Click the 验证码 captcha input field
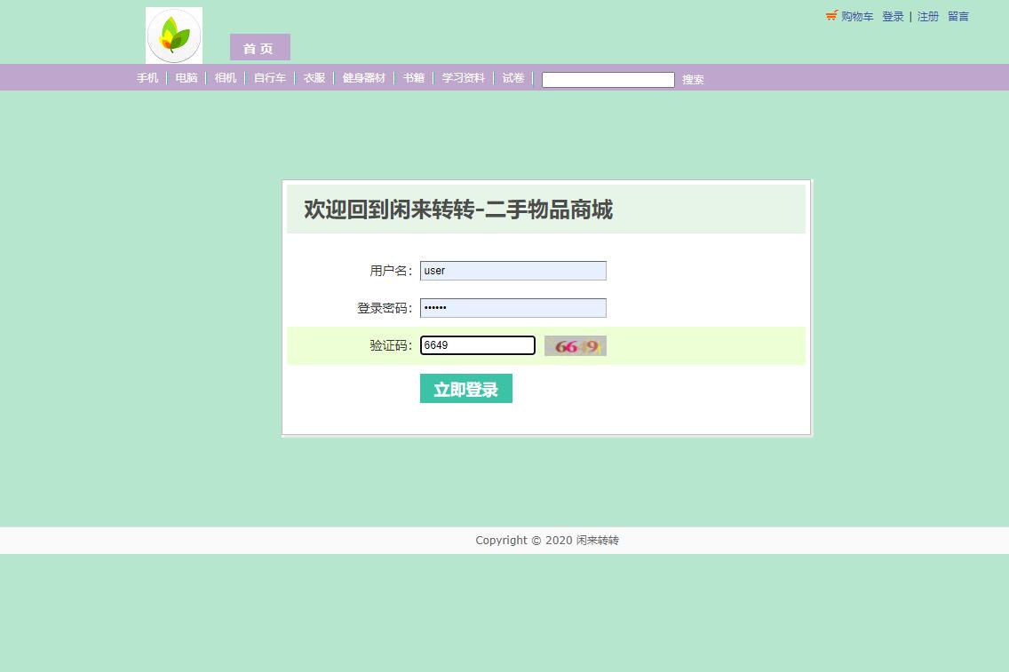Image resolution: width=1009 pixels, height=672 pixels. 477,345
